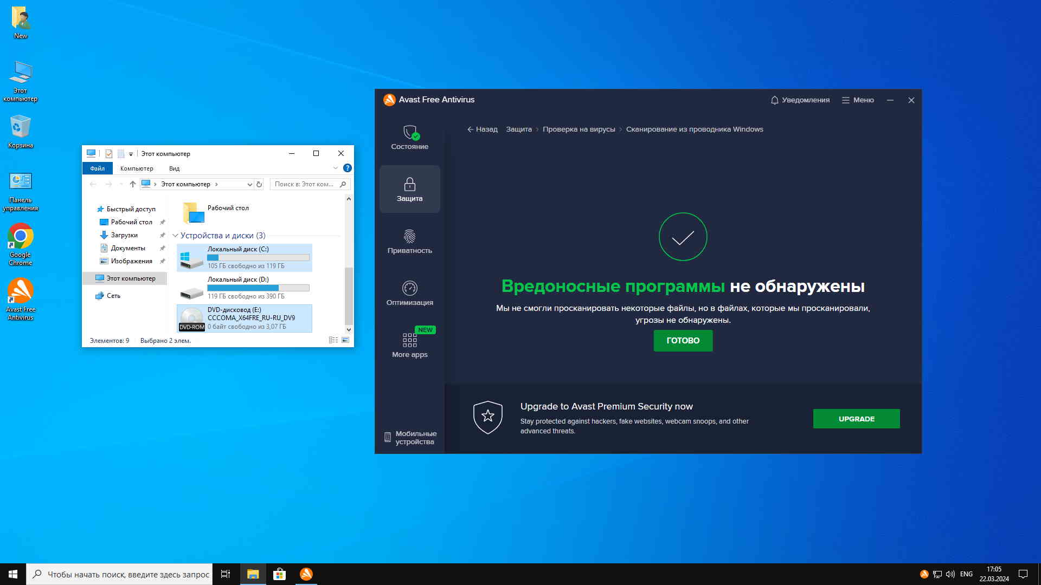This screenshot has width=1041, height=585.
Task: Open the Avast Меню menu
Action: [x=858, y=100]
